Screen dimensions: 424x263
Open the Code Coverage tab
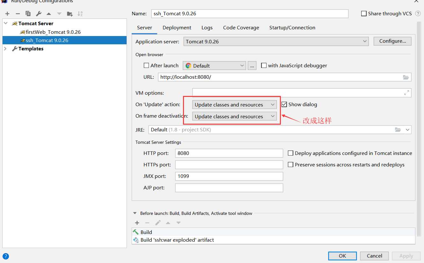(x=241, y=28)
